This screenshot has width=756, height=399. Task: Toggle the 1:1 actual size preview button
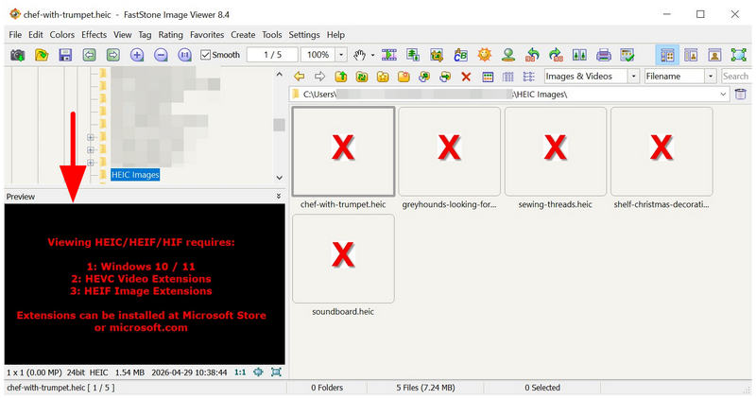pyautogui.click(x=240, y=373)
